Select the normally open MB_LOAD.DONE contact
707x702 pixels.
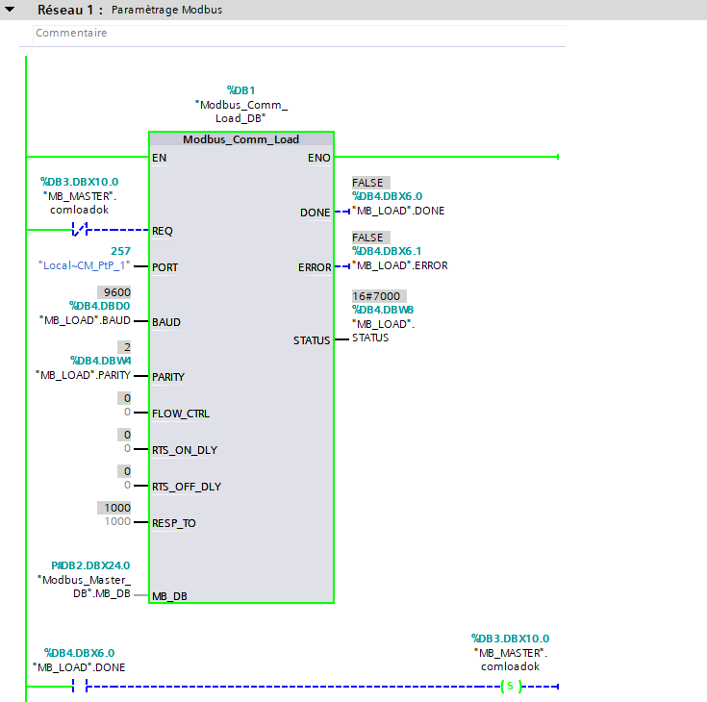pyautogui.click(x=81, y=687)
